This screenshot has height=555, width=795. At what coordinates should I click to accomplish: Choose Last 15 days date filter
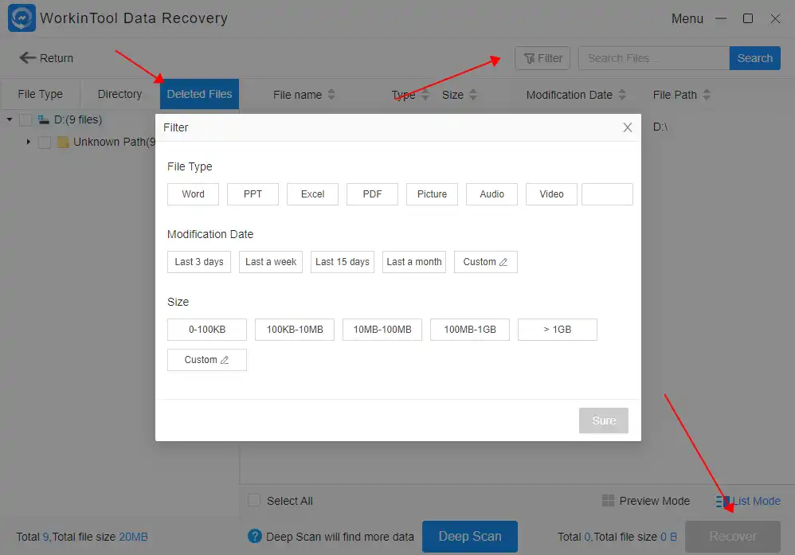click(343, 262)
